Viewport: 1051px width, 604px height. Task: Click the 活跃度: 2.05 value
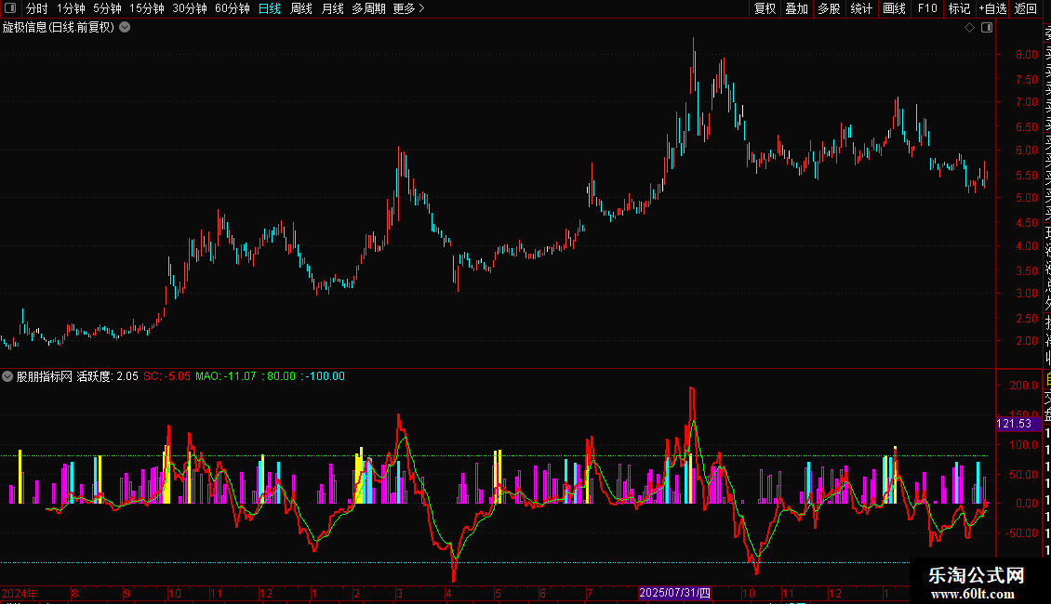click(107, 376)
